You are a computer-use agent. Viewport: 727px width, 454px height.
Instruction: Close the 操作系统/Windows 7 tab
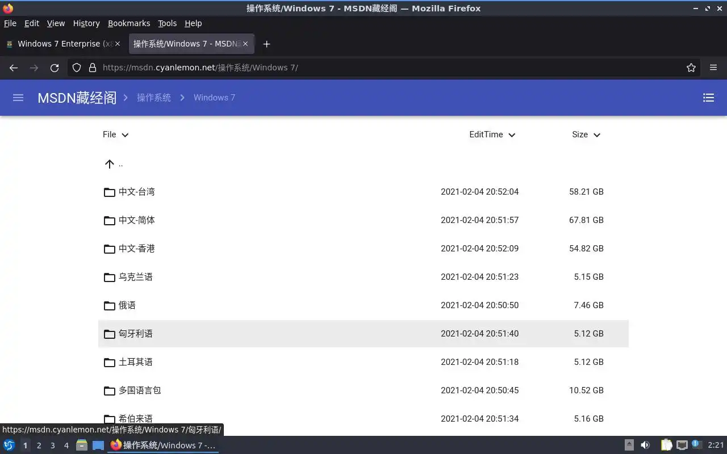point(245,44)
